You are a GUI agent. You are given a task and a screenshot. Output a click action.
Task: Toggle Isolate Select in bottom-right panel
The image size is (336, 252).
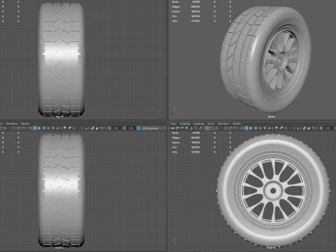coord(297,128)
